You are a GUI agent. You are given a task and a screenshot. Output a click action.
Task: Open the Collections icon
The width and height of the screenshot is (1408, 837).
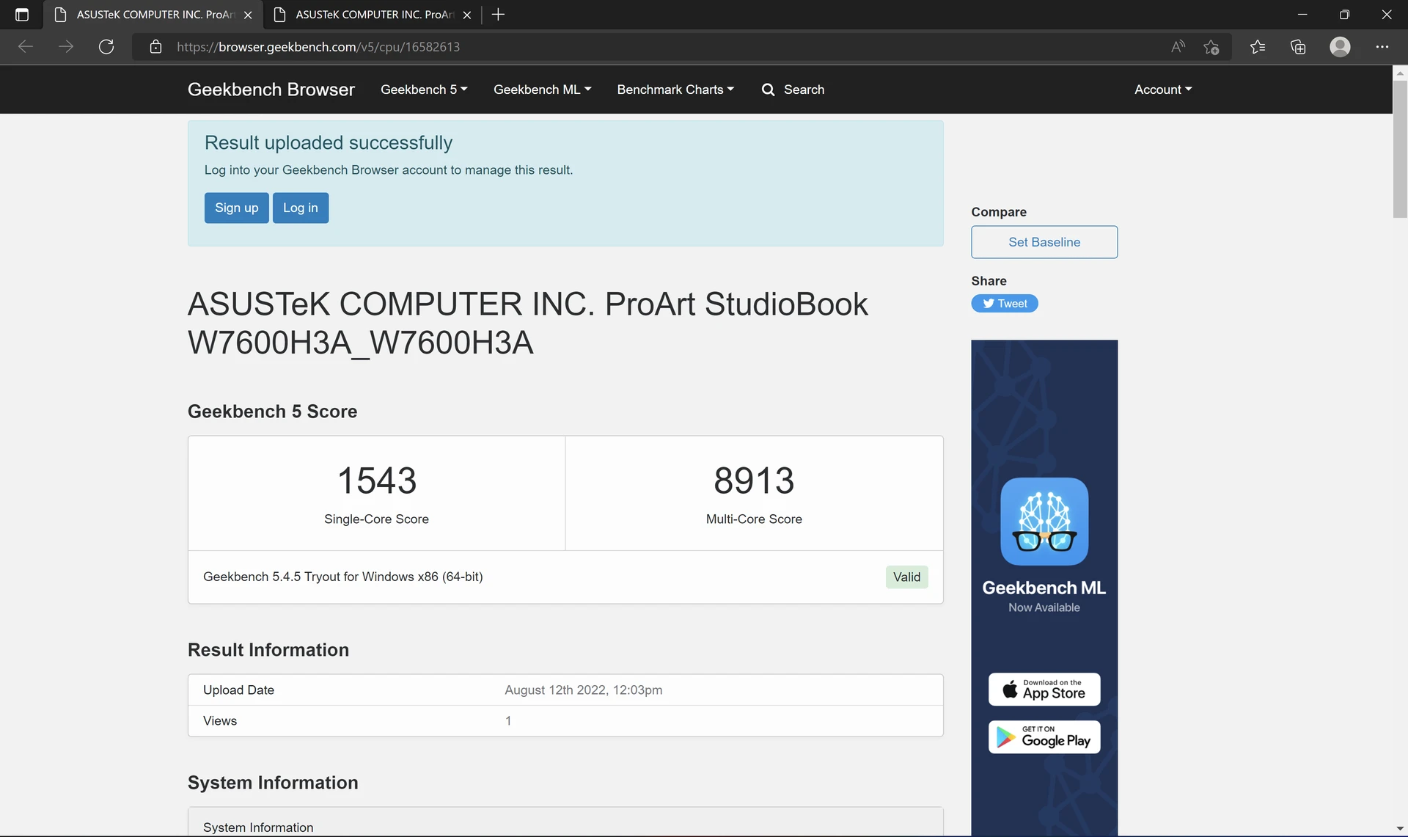(x=1298, y=47)
